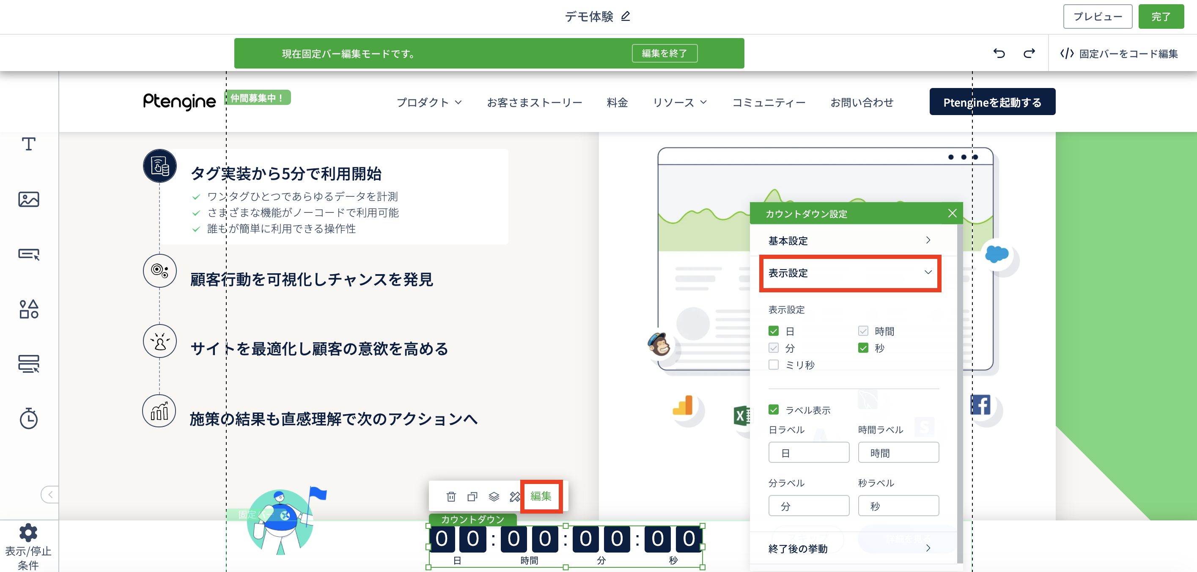The height and width of the screenshot is (572, 1197).
Task: Select the Form element tool in sidebar
Action: pyautogui.click(x=29, y=364)
